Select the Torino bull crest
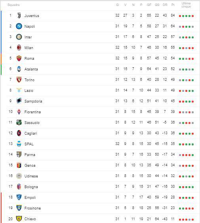Image resolution: width=200 pixels, height=223 pixels. (19, 80)
